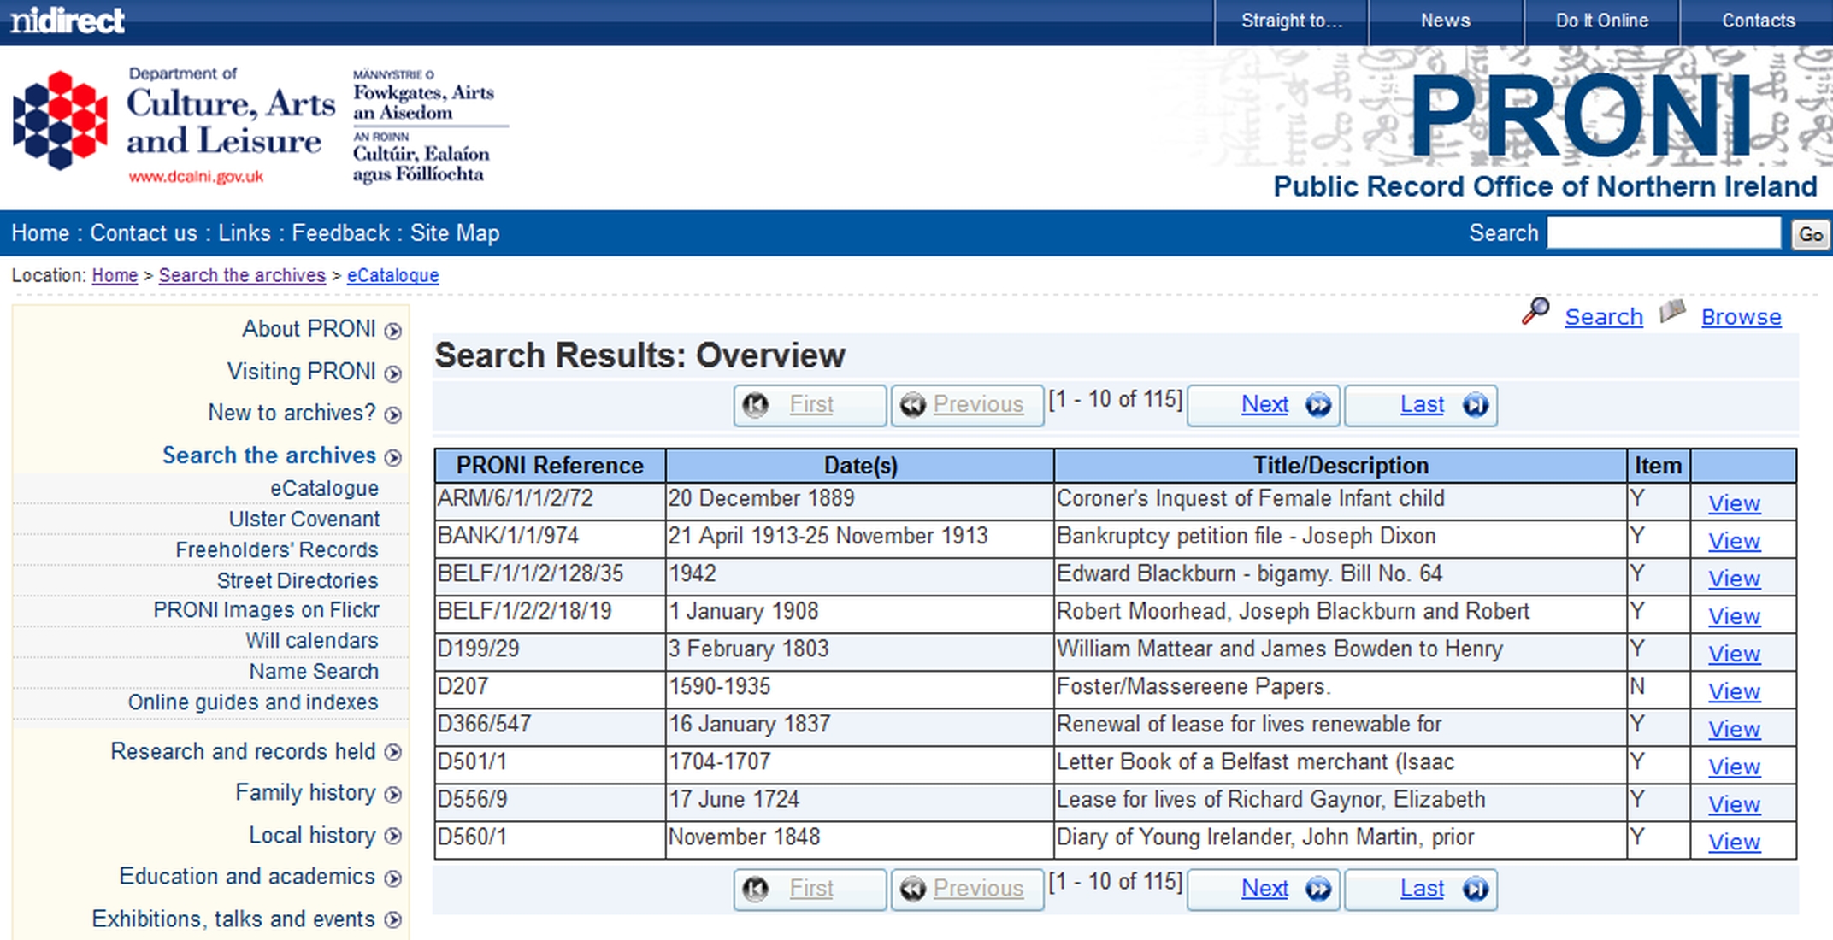Click the top Last page link
Screen dimensions: 1833x940
click(1422, 404)
